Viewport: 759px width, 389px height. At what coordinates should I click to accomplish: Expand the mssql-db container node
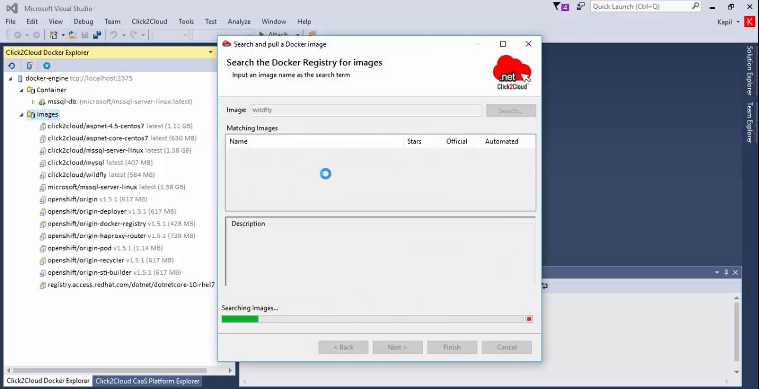tap(33, 102)
